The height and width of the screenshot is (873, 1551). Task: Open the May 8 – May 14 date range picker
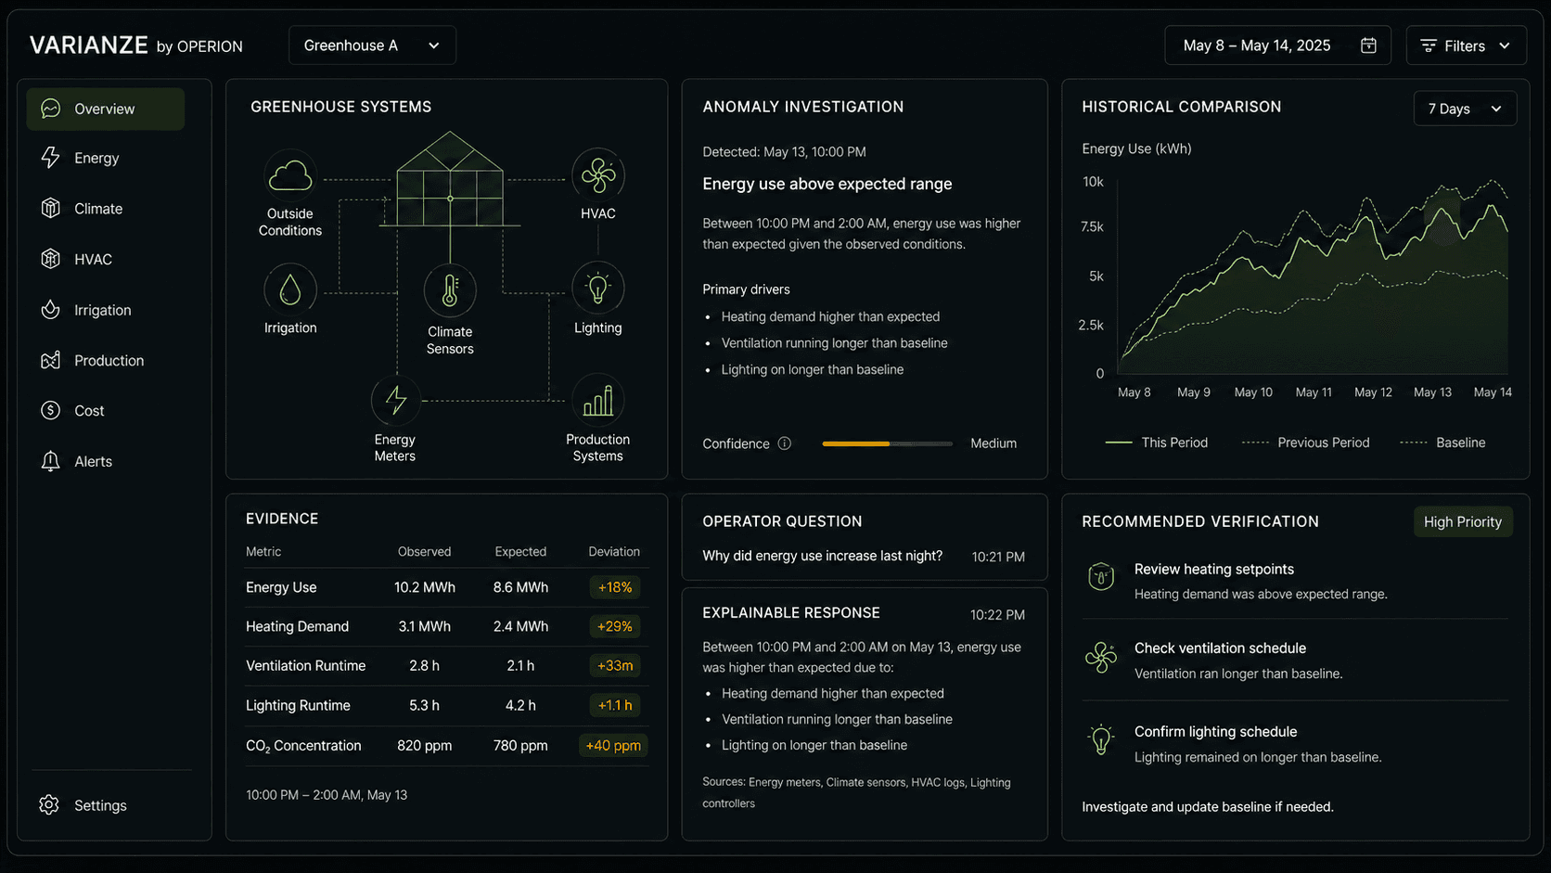1277,45
